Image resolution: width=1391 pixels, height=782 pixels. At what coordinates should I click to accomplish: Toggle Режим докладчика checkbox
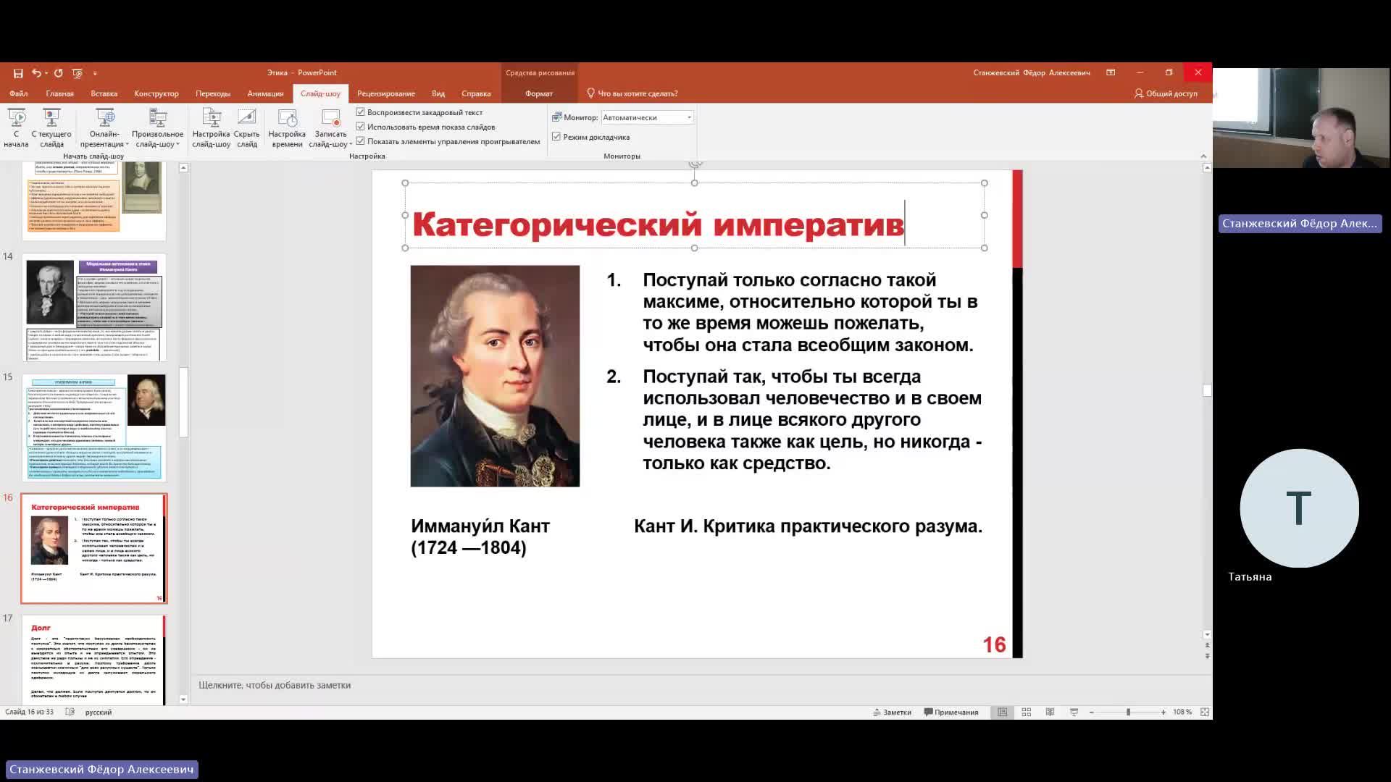pos(556,137)
